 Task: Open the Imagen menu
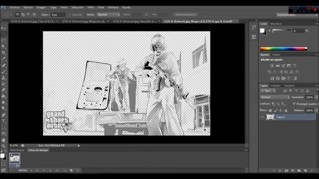point(41,7)
